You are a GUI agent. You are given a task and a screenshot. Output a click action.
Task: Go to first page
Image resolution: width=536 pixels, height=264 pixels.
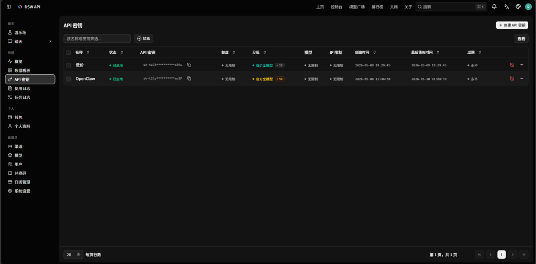479,255
